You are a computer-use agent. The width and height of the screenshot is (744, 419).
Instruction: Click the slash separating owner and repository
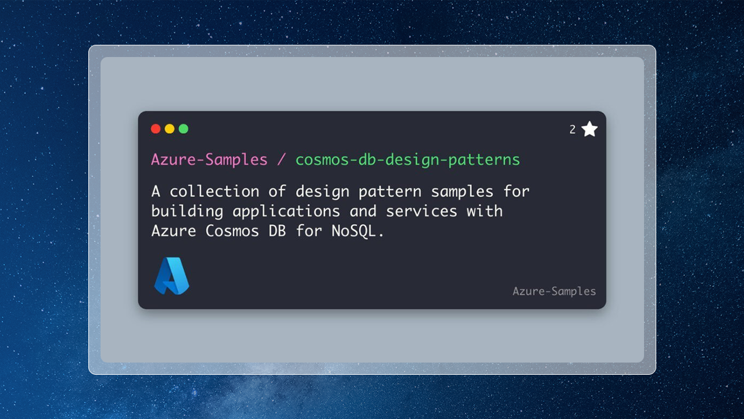click(281, 159)
